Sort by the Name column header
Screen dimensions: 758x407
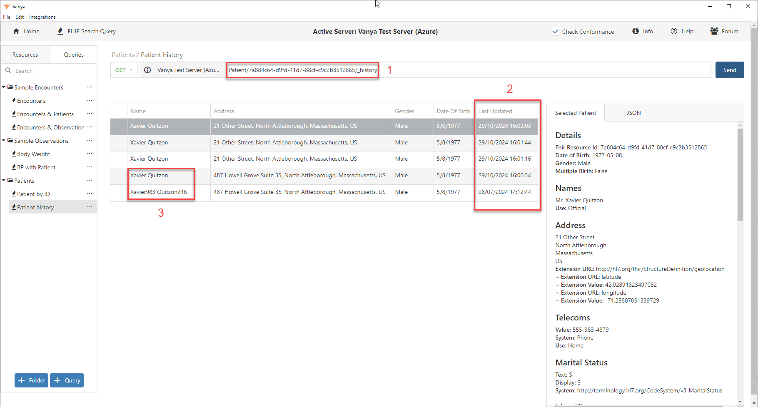point(169,111)
